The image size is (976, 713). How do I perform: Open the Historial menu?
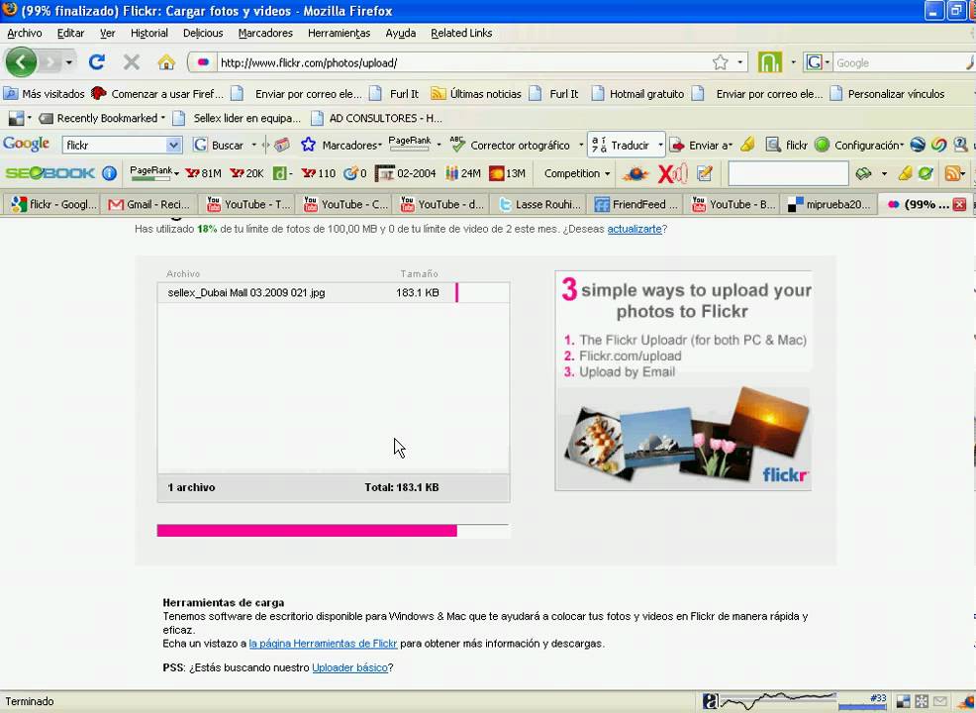[x=148, y=33]
